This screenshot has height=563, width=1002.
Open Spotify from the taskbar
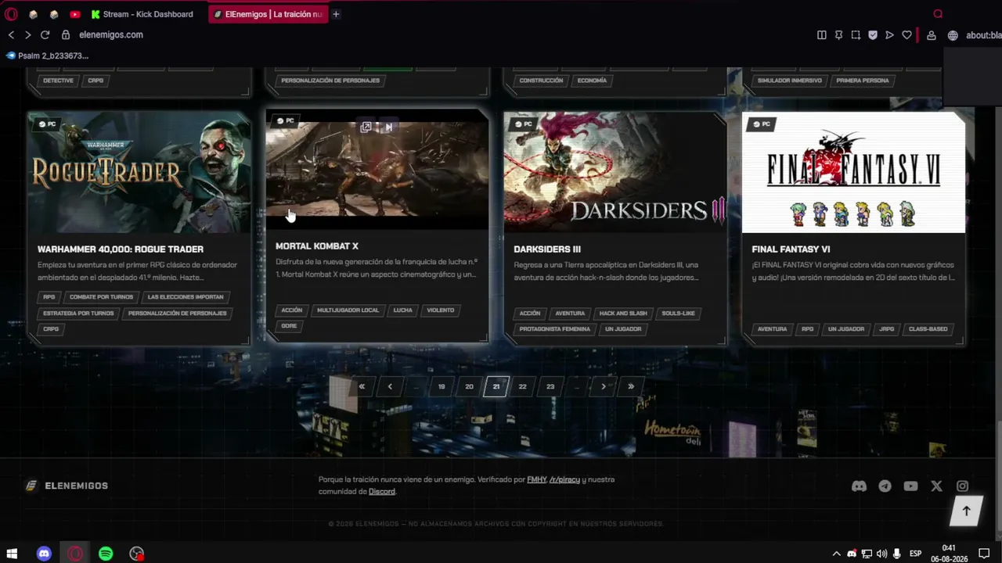[106, 554]
